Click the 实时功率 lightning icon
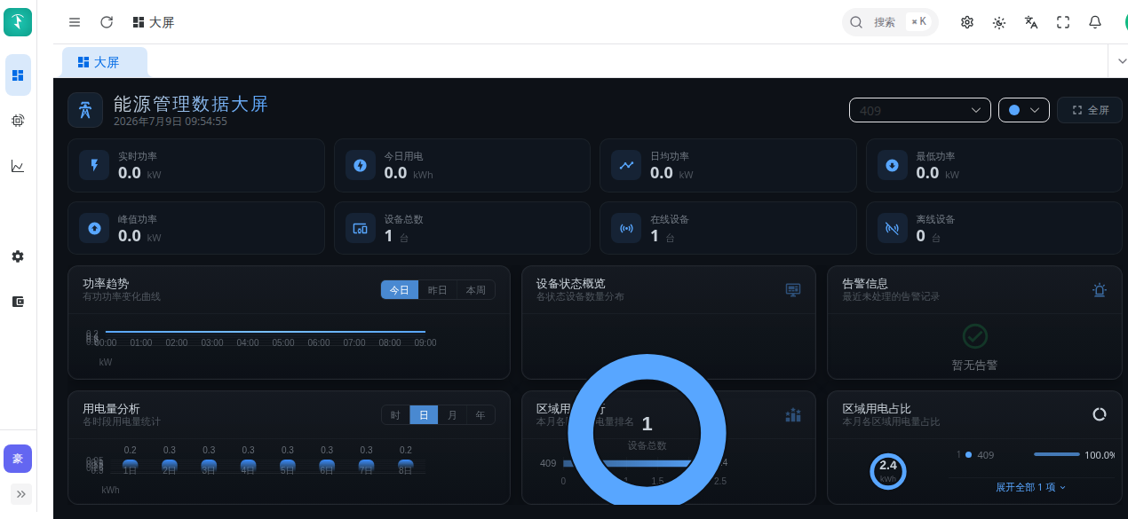Image resolution: width=1128 pixels, height=519 pixels. pyautogui.click(x=94, y=165)
